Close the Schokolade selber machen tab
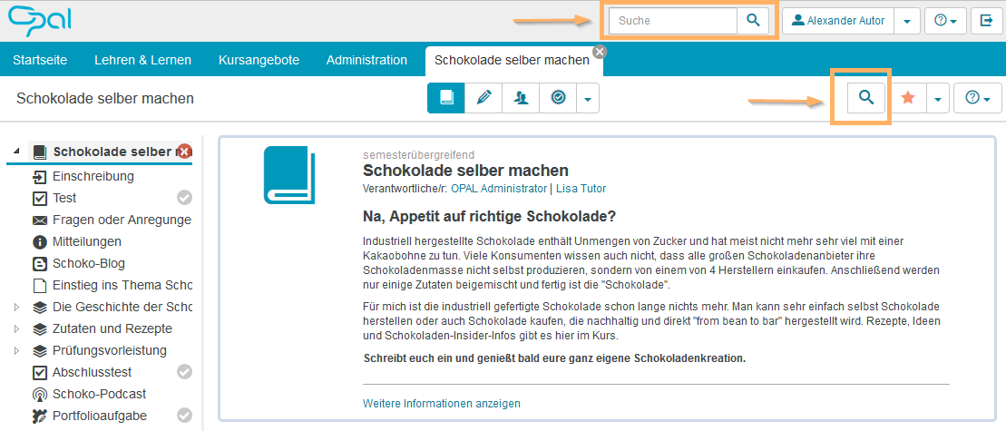This screenshot has width=1006, height=431. point(600,52)
